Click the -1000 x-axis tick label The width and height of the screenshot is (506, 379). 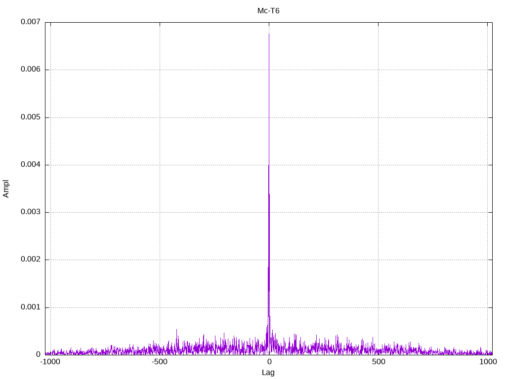pos(50,362)
